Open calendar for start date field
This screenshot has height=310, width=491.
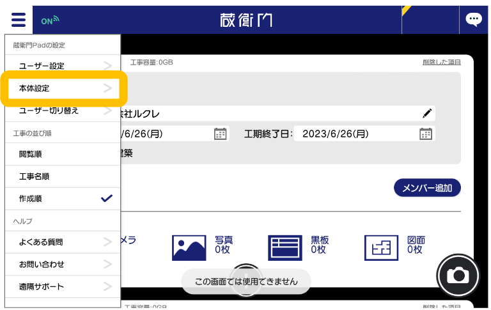(220, 134)
